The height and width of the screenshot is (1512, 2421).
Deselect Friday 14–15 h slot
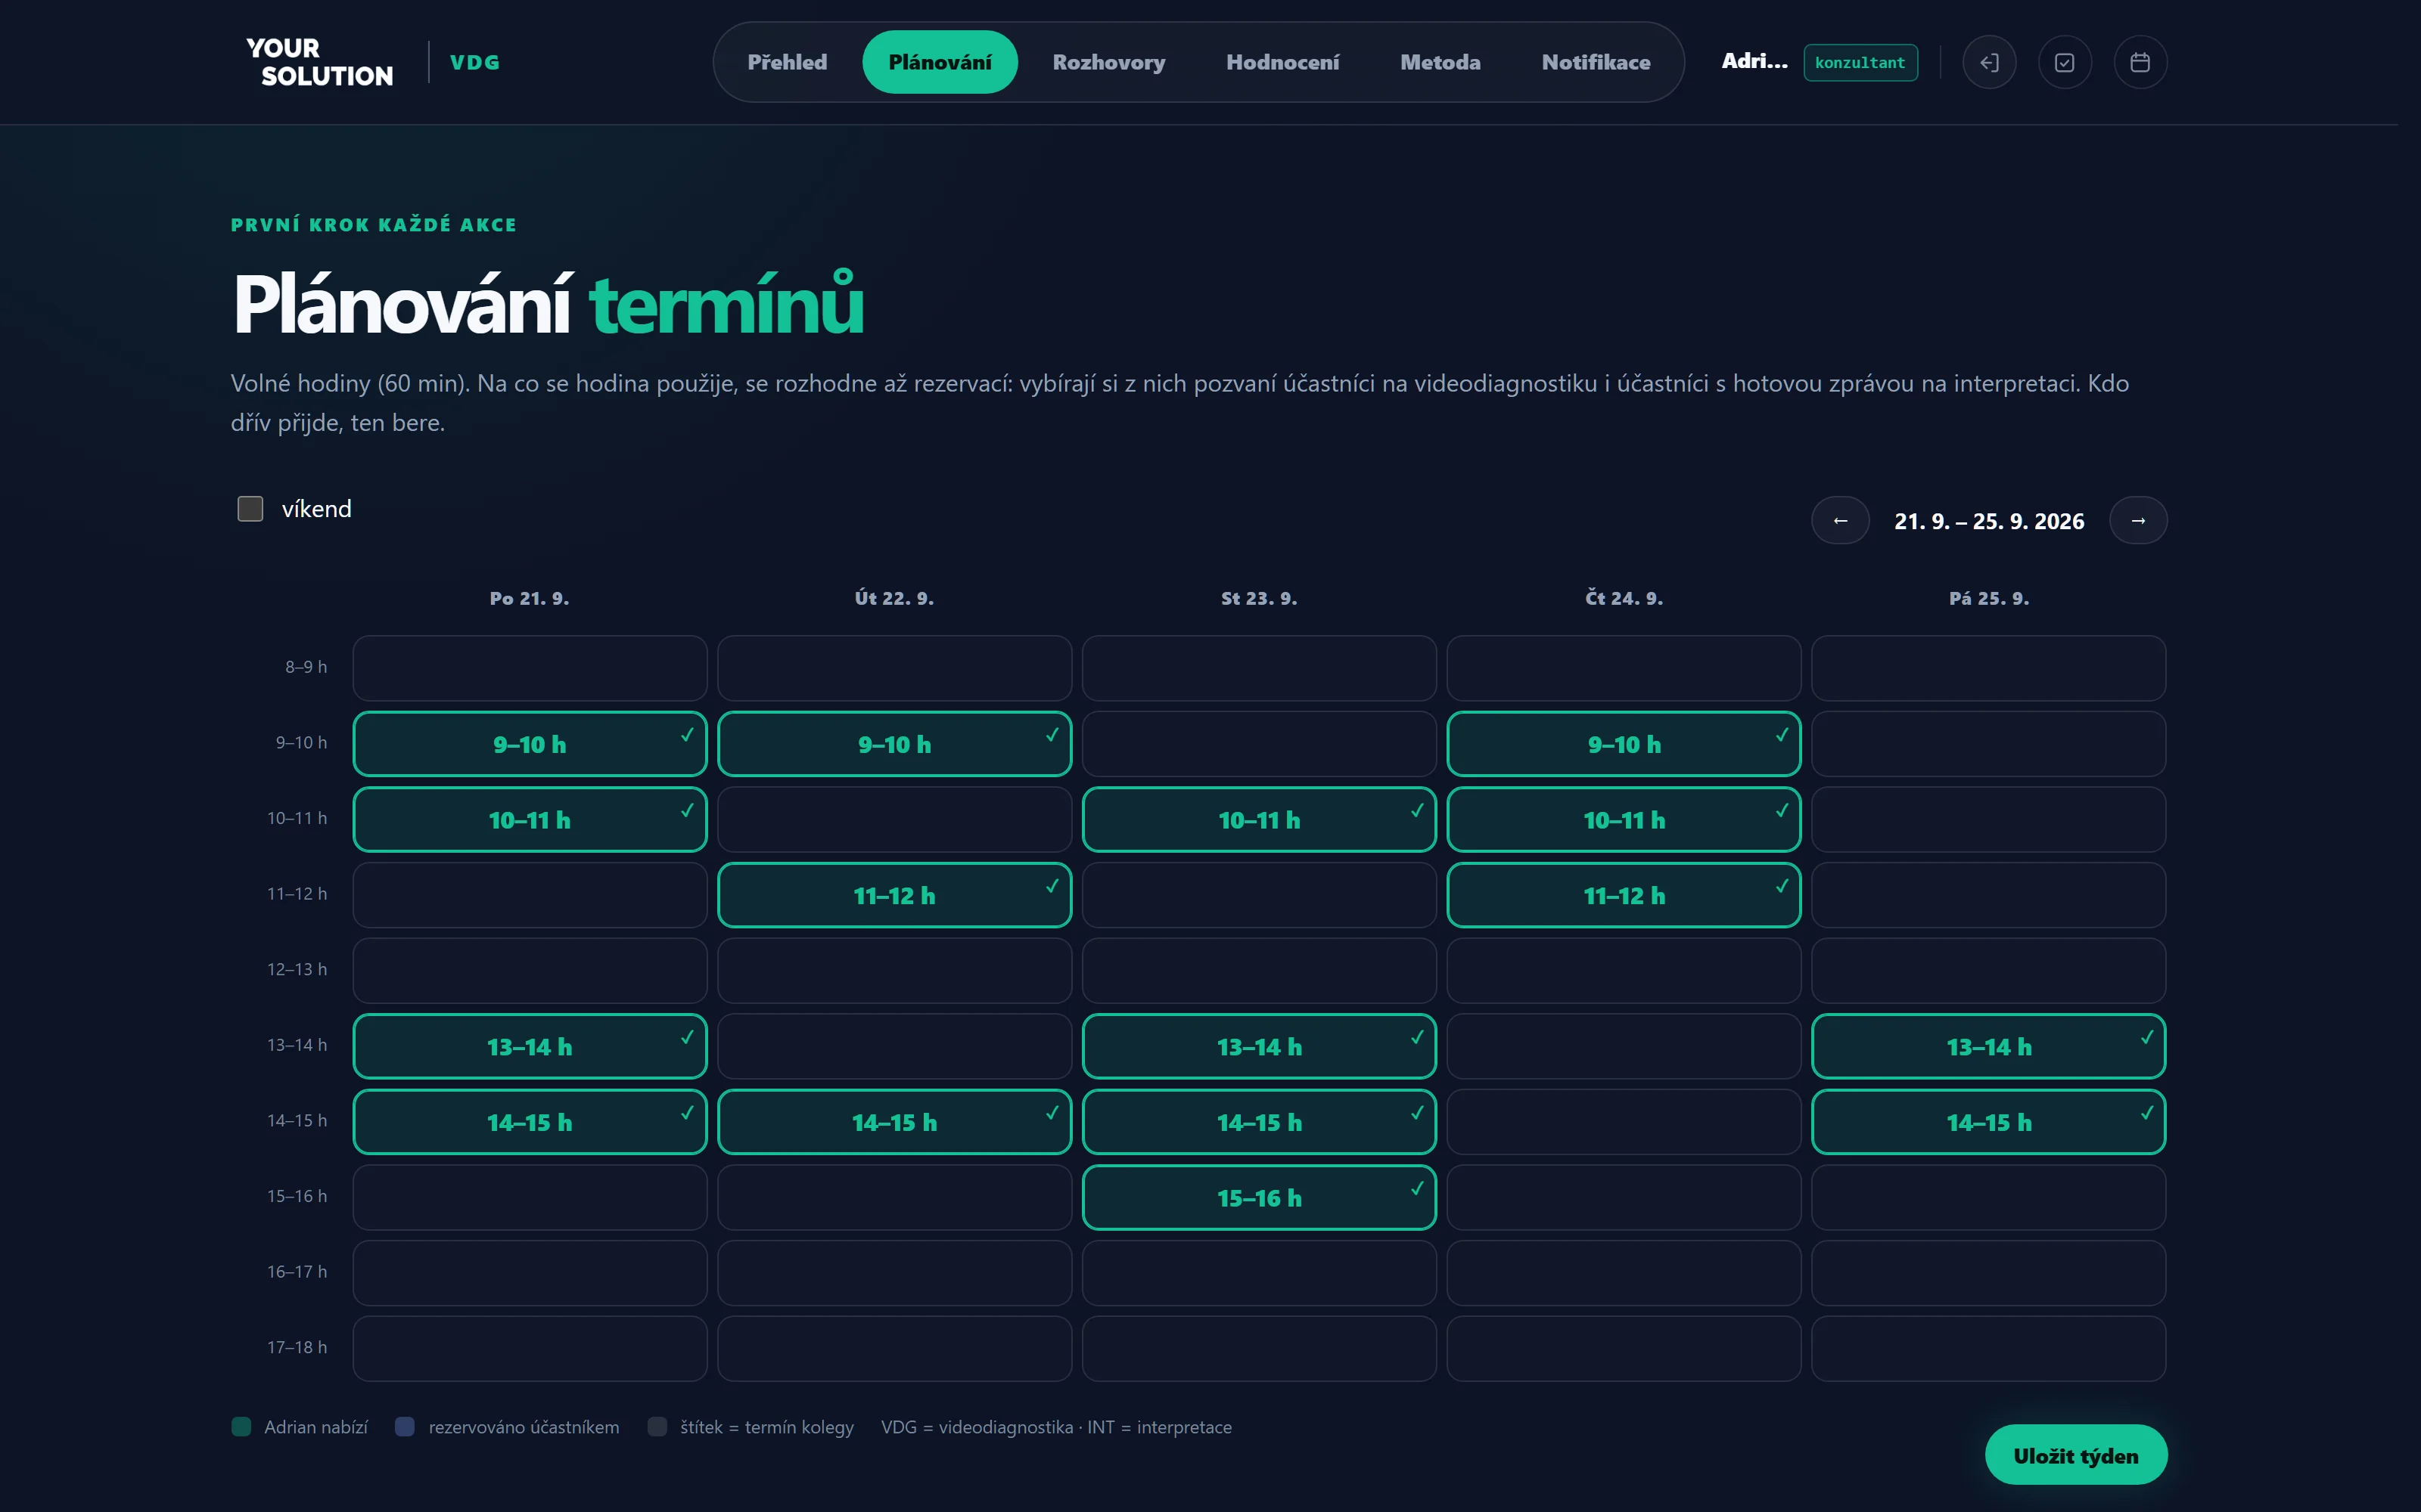(x=1989, y=1122)
